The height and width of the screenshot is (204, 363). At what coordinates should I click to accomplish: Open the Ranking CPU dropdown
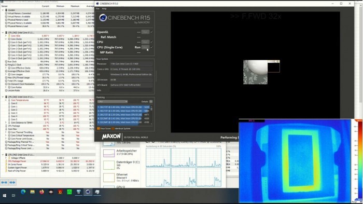[113, 102]
